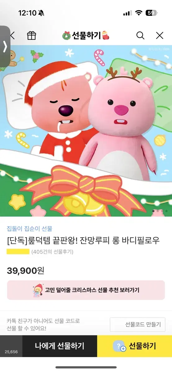Select 나에게 선물하기 button
Image resolution: width=172 pixels, height=372 pixels.
pos(60,346)
